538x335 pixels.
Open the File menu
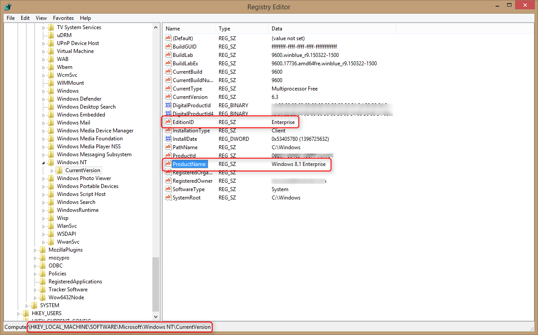coord(11,18)
